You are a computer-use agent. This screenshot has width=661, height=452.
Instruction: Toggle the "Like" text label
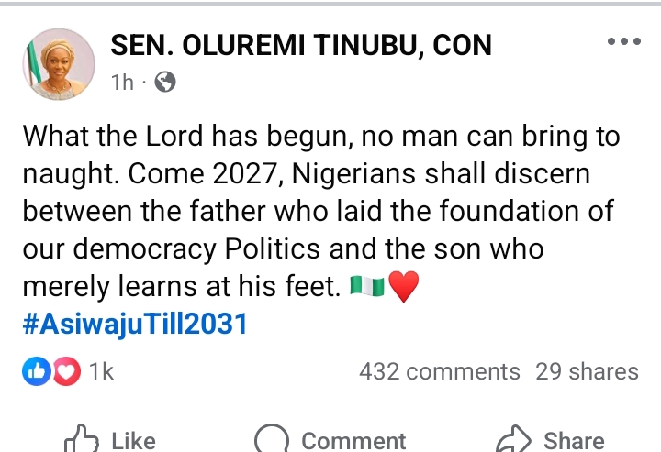click(x=133, y=441)
